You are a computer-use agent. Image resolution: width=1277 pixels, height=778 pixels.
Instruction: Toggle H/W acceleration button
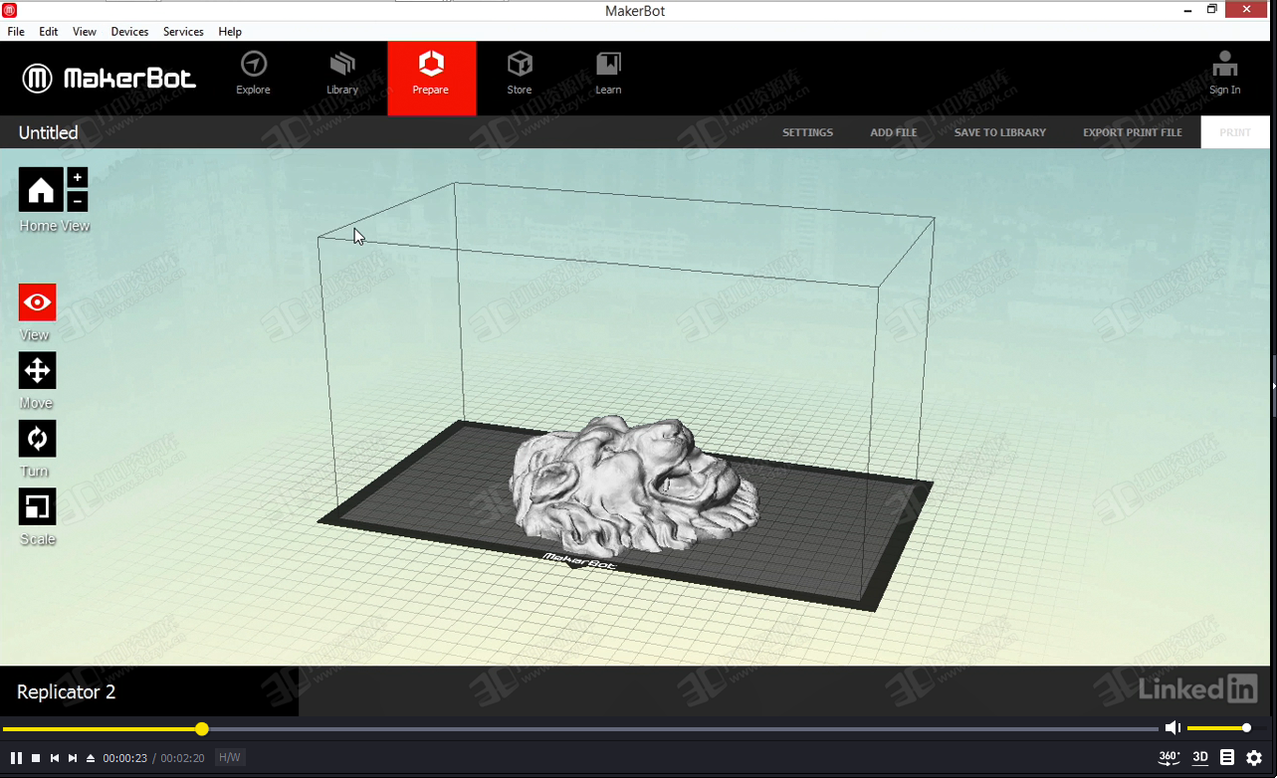pyautogui.click(x=229, y=758)
